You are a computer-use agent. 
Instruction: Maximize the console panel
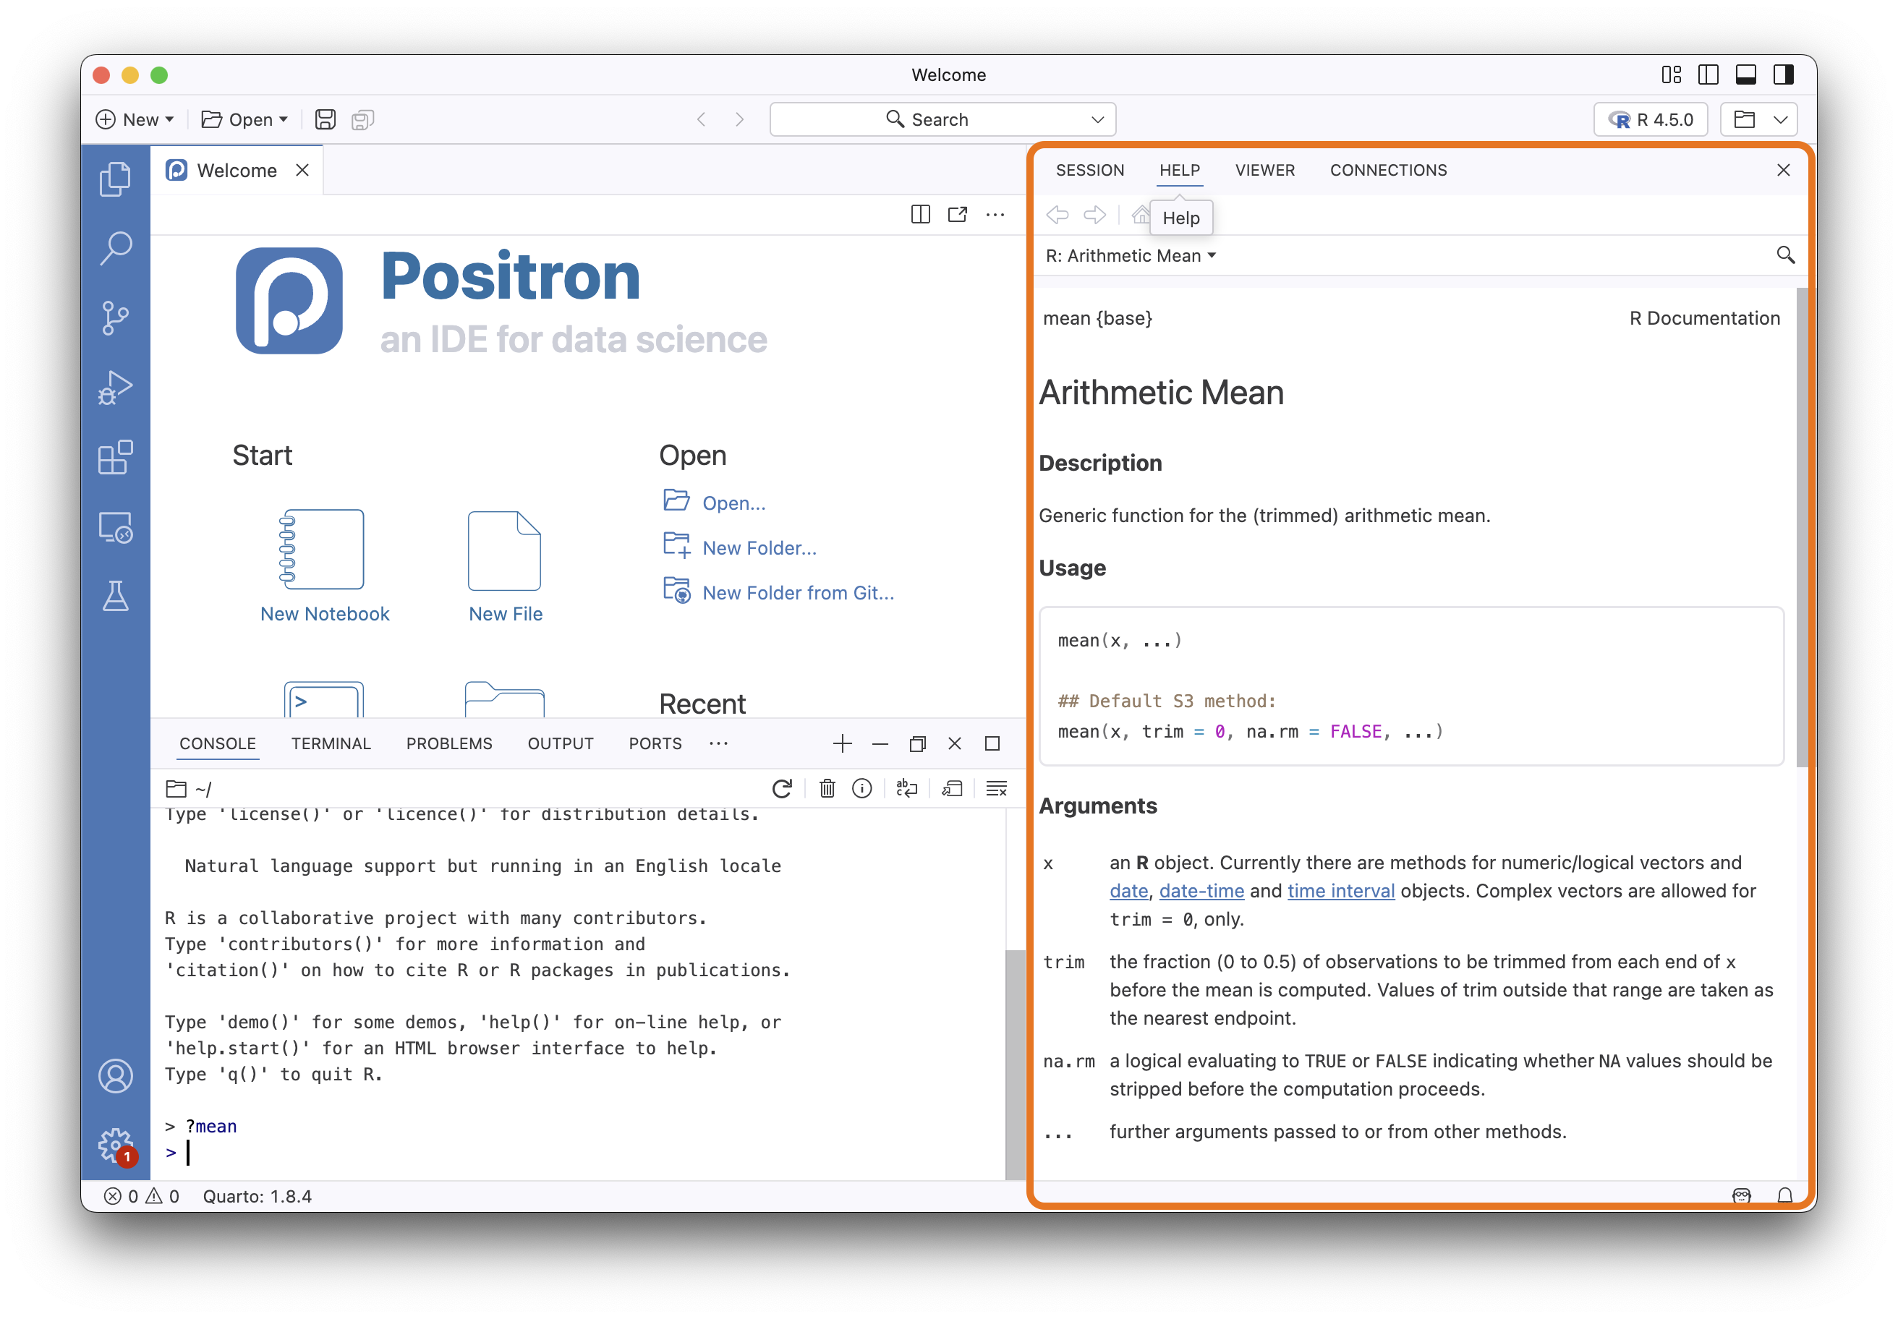[x=992, y=744]
